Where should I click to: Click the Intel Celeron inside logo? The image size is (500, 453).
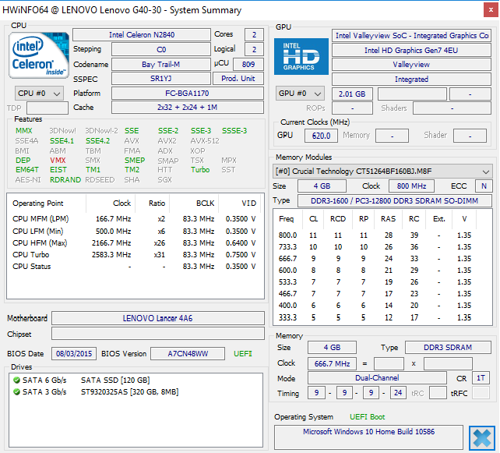pyautogui.click(x=39, y=55)
